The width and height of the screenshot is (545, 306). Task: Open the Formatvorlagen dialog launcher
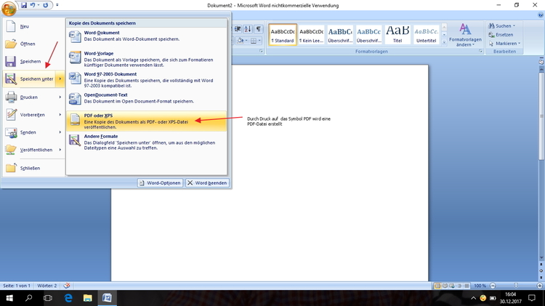point(481,52)
